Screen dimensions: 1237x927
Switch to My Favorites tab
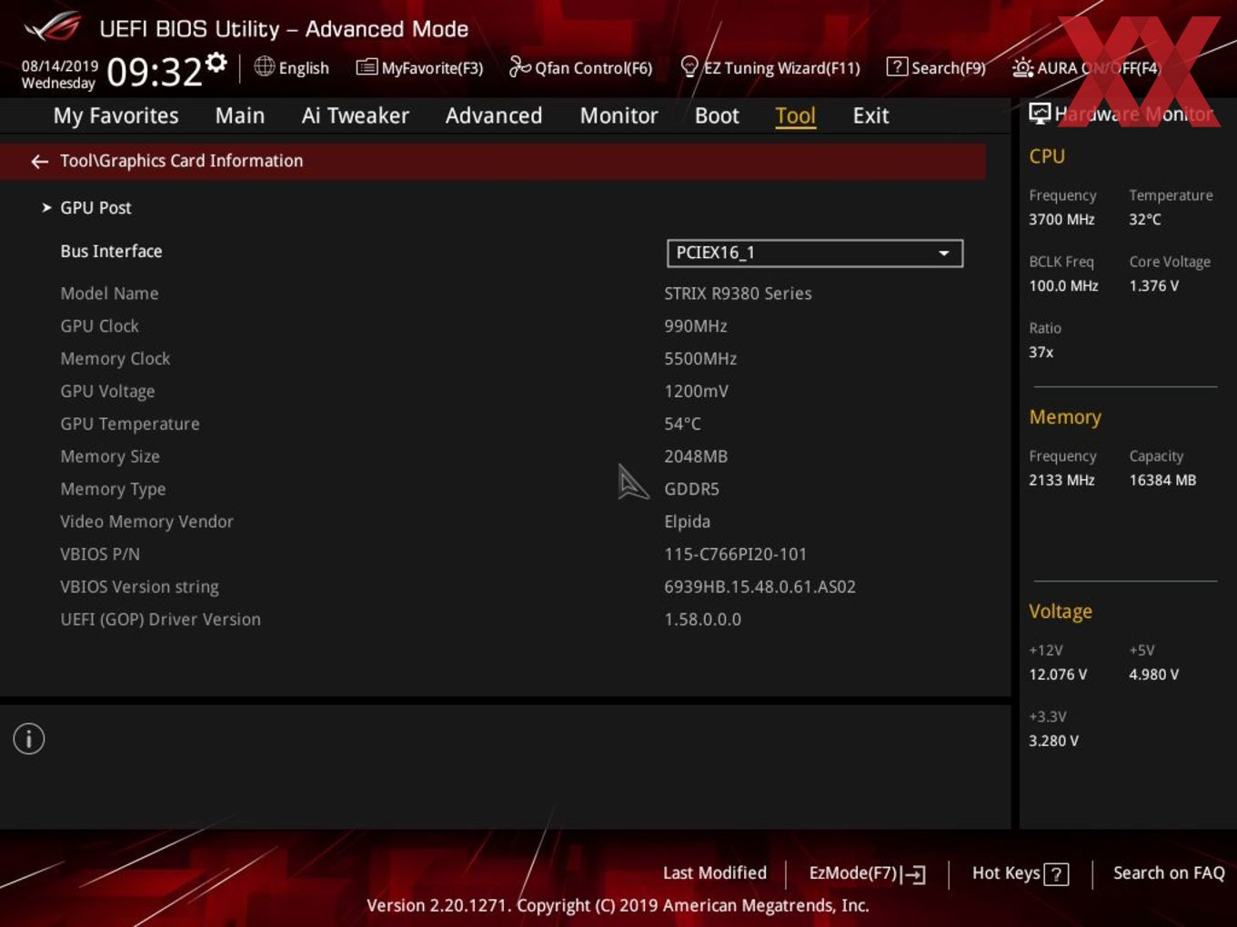116,116
